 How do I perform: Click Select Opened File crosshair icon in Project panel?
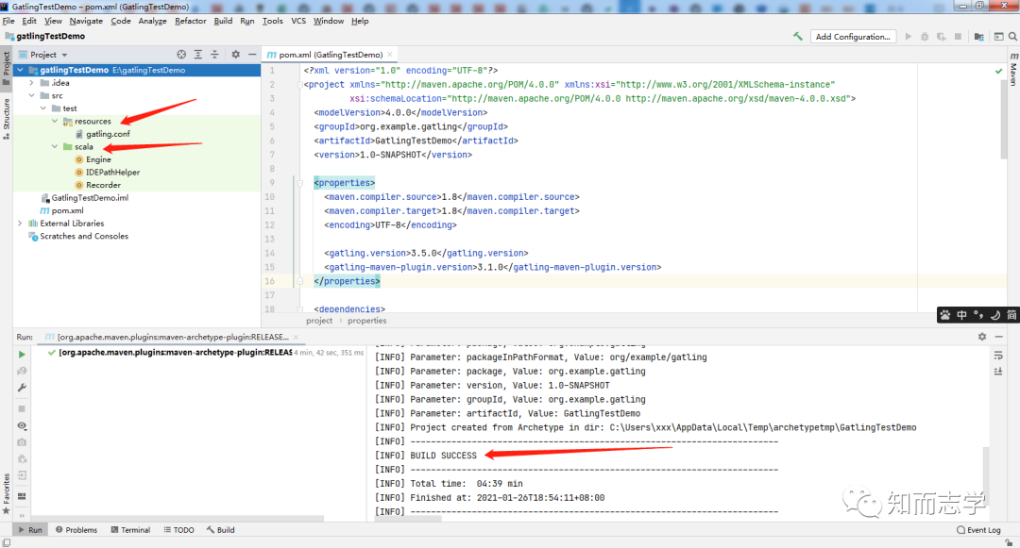(x=181, y=55)
